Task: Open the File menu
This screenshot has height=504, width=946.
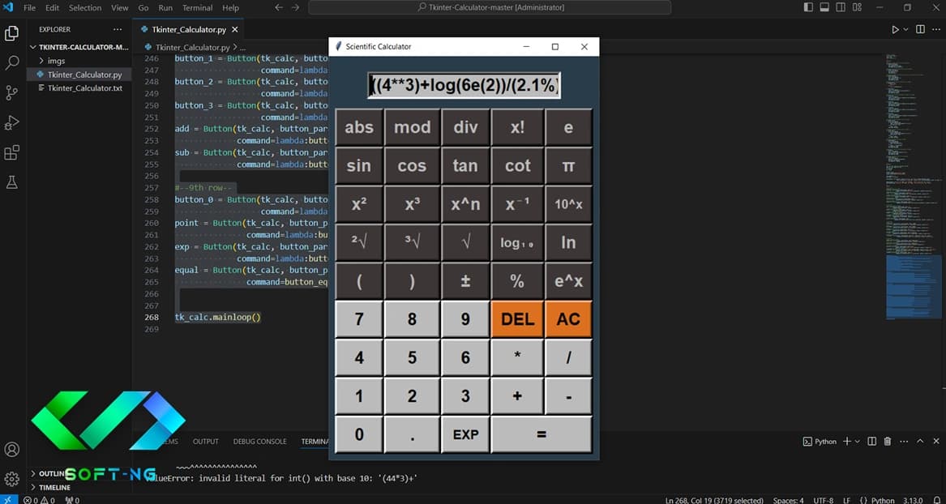Action: tap(29, 8)
